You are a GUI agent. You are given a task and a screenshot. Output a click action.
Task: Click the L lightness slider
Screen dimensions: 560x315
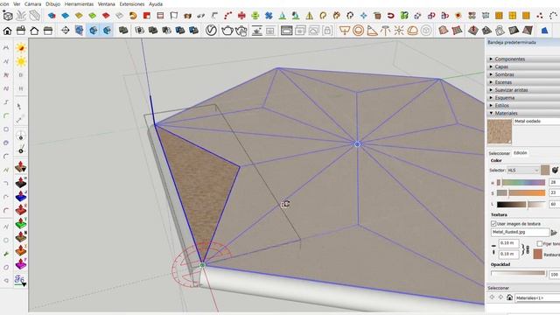pos(521,204)
